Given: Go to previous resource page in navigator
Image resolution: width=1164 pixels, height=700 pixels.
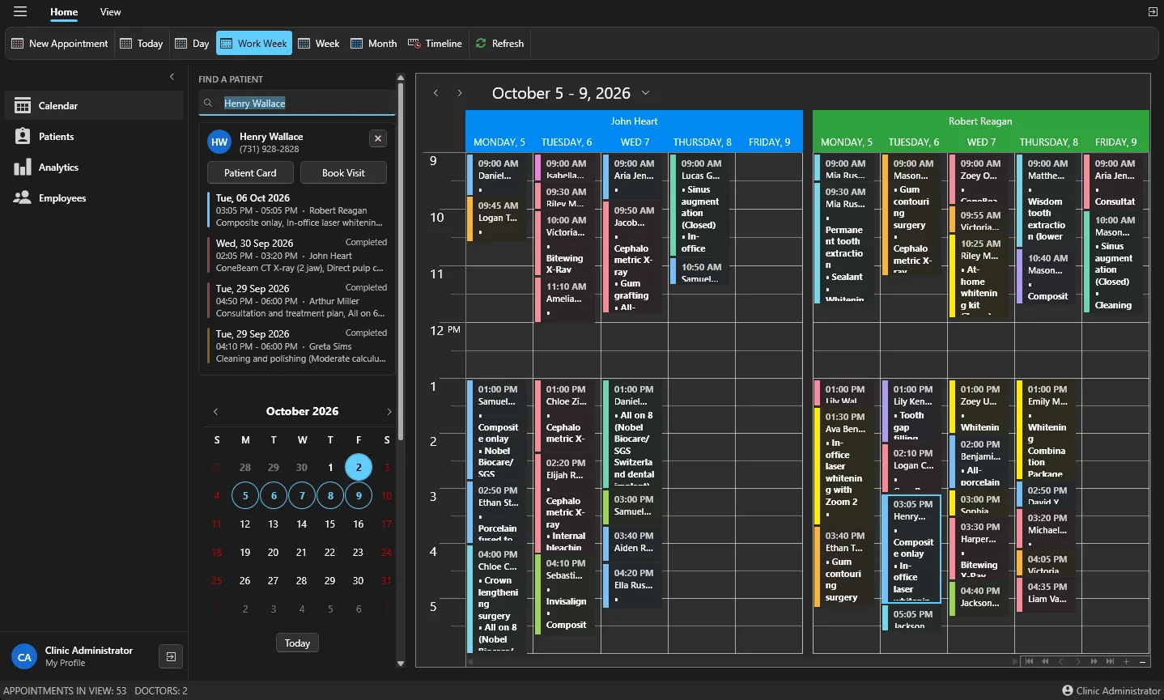Looking at the screenshot, I should click(1045, 661).
